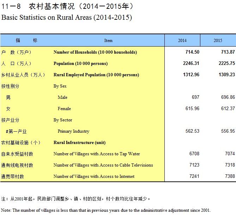Click the Female row English label
The width and height of the screenshot is (236, 216).
tap(64, 109)
